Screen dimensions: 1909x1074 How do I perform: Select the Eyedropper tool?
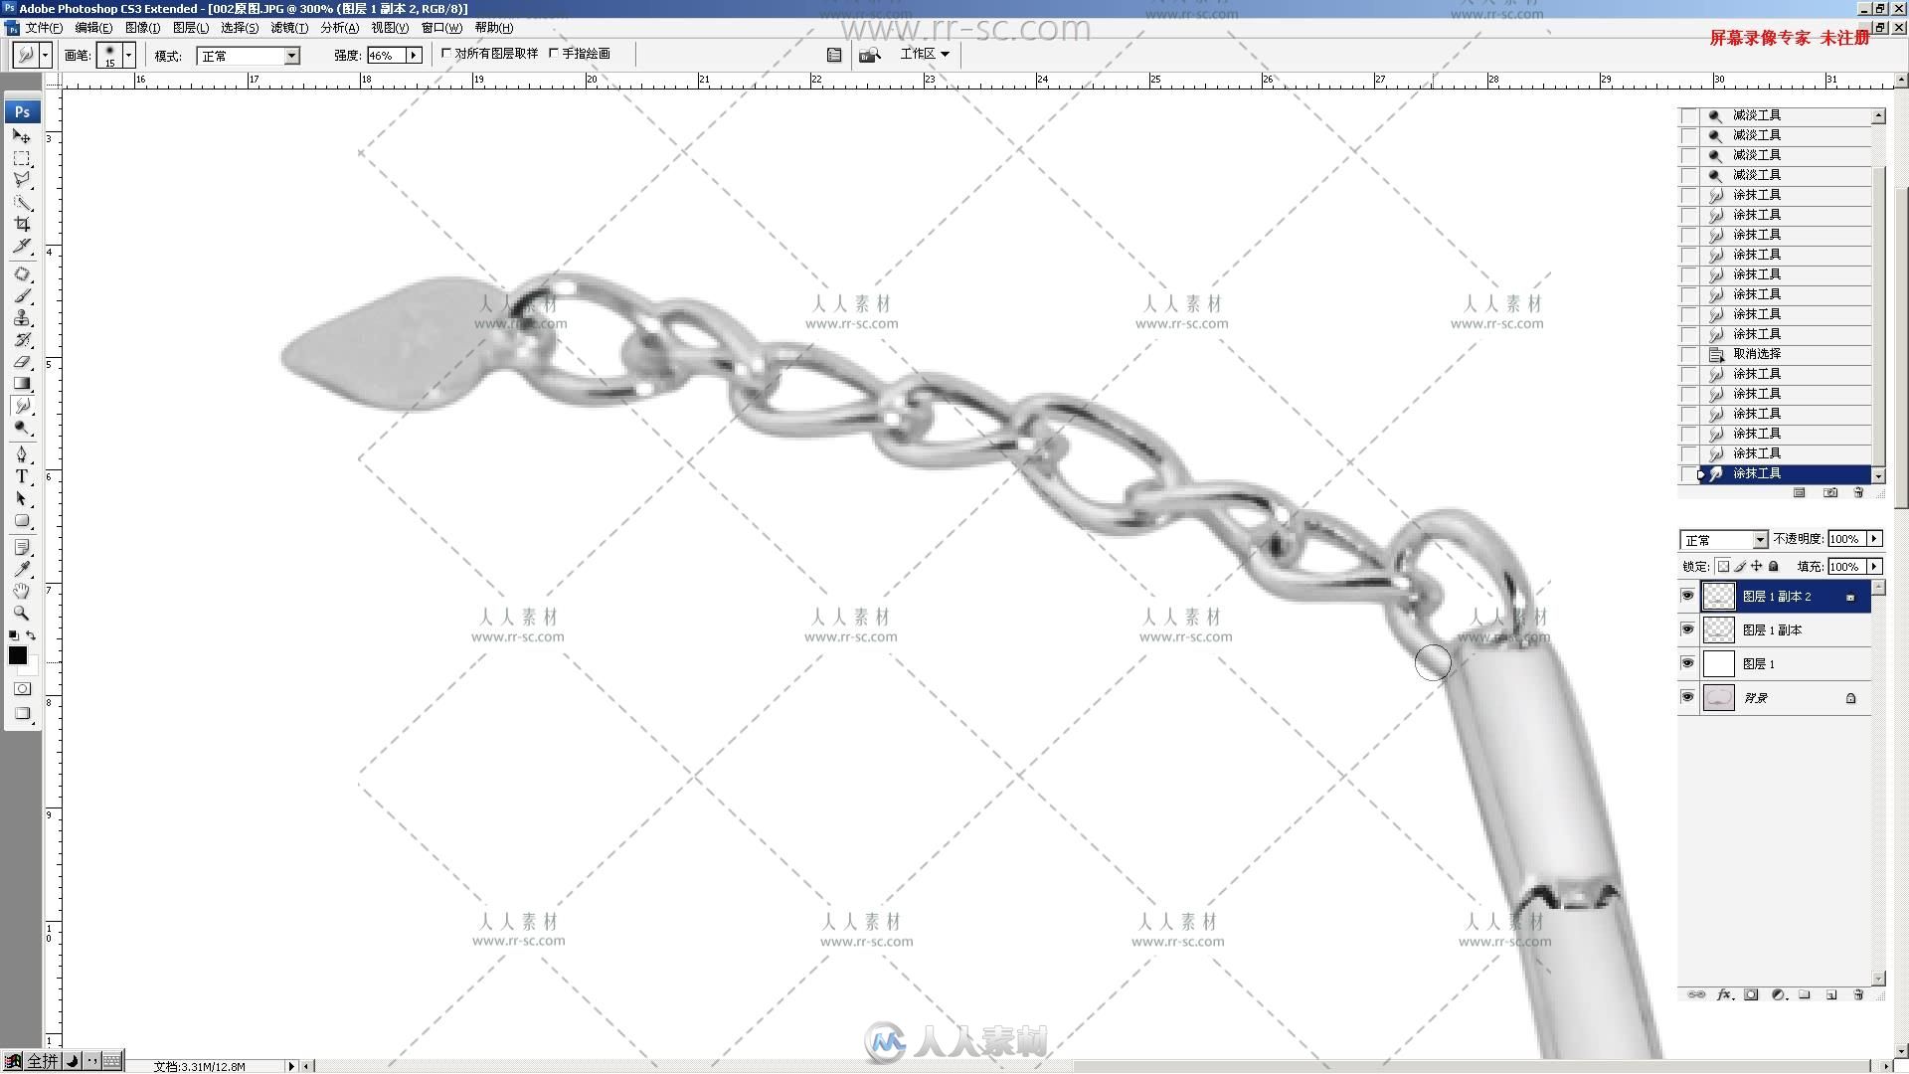tap(22, 570)
